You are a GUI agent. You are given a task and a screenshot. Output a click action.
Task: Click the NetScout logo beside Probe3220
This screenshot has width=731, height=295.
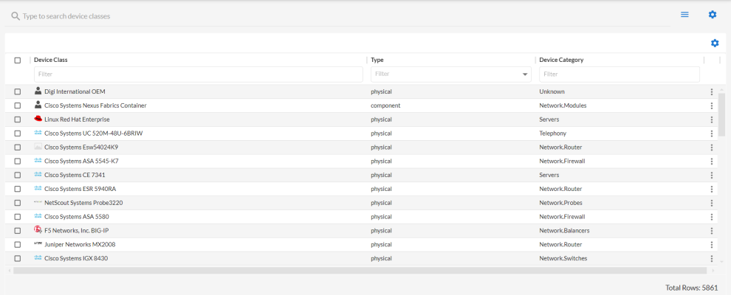pyautogui.click(x=38, y=202)
